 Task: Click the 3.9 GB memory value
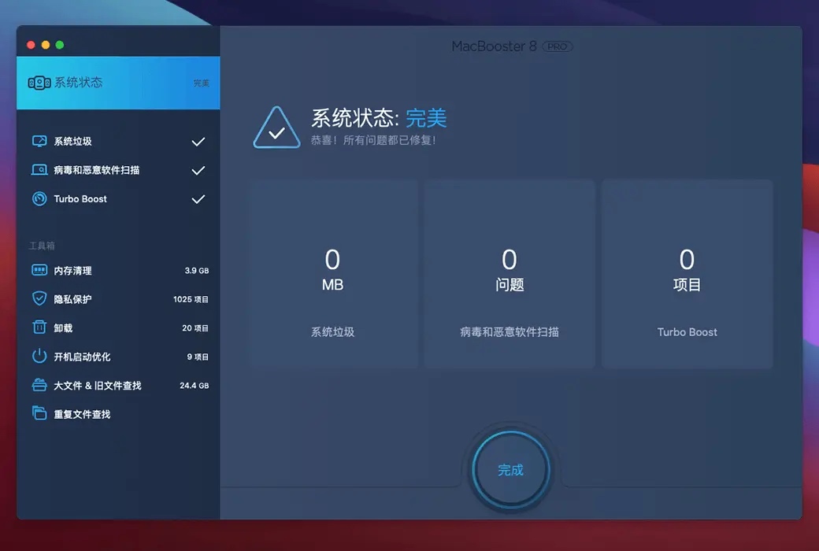coord(196,271)
